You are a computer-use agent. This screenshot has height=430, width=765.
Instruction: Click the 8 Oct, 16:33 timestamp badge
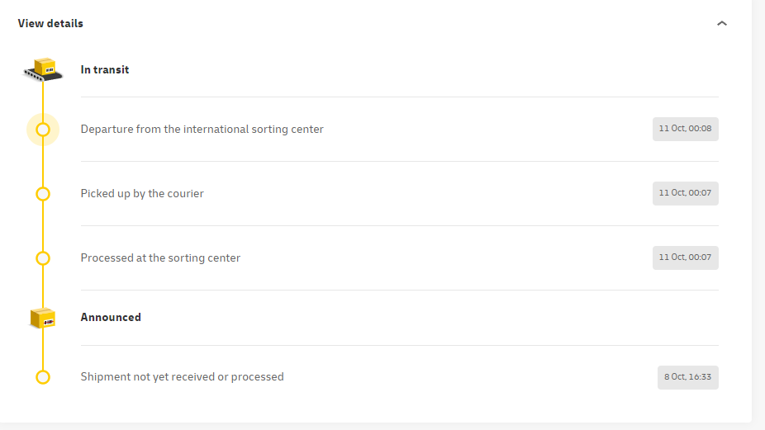[x=687, y=377]
